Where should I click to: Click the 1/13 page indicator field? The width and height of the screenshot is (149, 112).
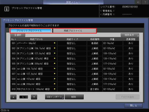tap(24, 97)
